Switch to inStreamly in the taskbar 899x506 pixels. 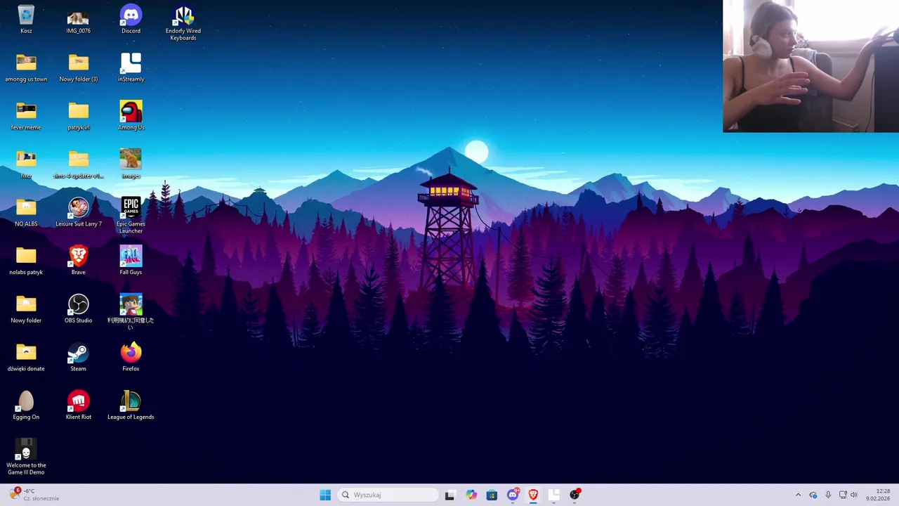[554, 495]
